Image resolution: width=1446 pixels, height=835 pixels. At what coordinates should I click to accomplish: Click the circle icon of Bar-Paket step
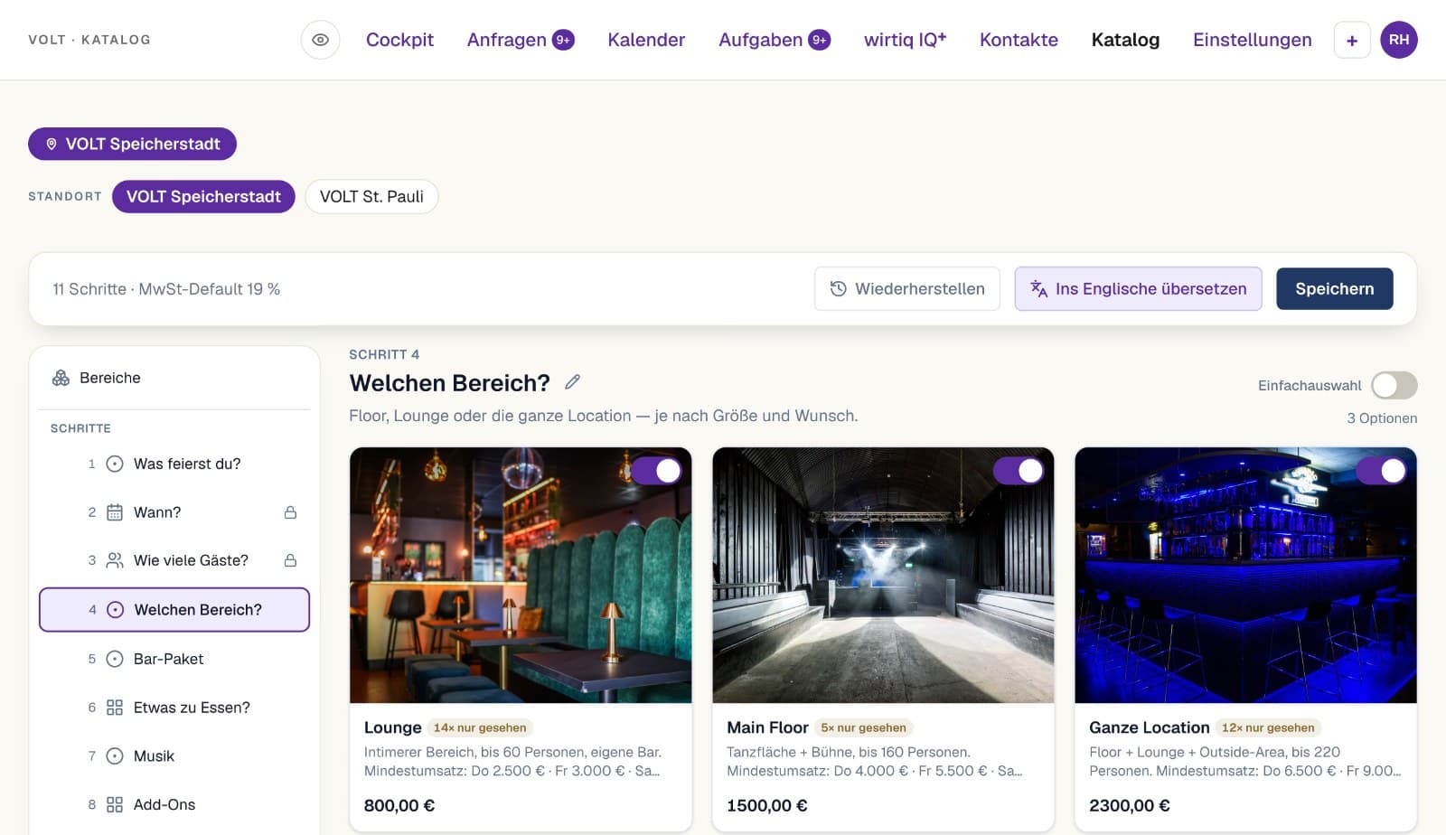pos(115,659)
